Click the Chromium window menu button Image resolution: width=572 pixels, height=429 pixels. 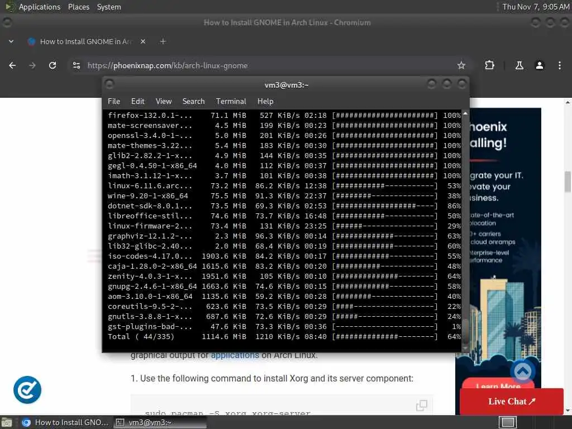(x=7, y=22)
